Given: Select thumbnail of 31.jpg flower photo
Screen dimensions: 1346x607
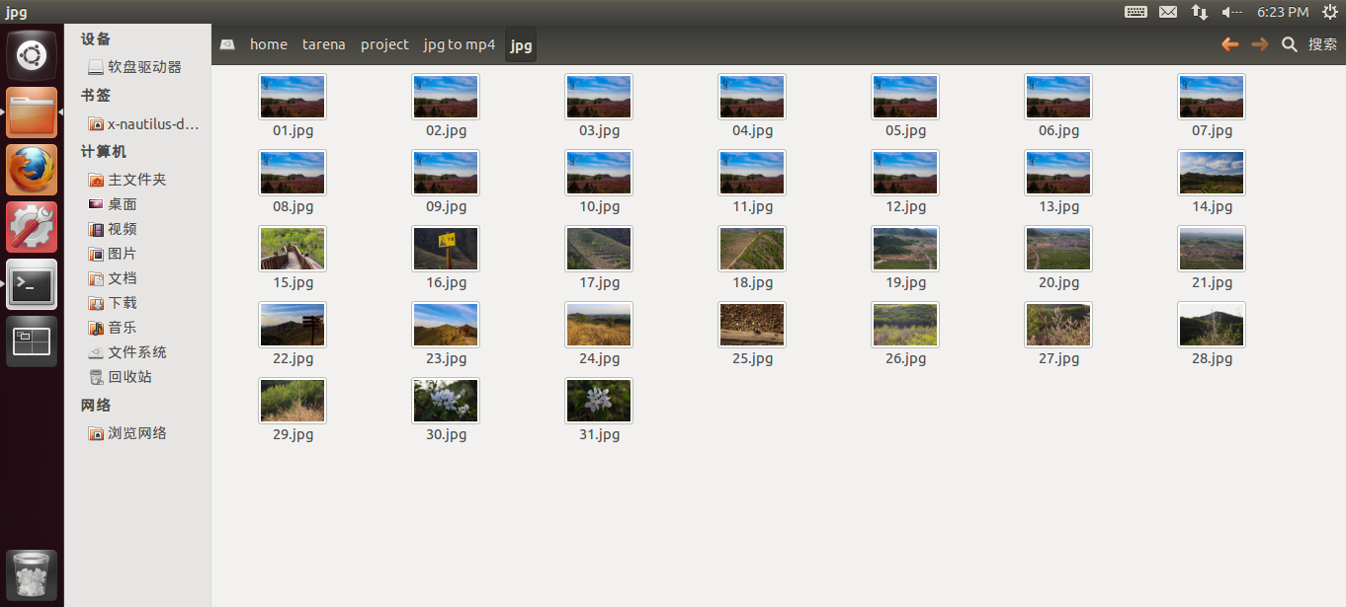Looking at the screenshot, I should pyautogui.click(x=599, y=401).
